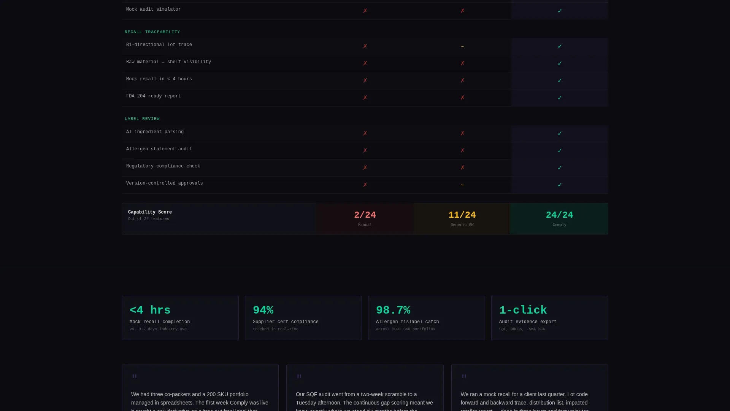Click the Generic SW tilde for Version-controlled approvals
The height and width of the screenshot is (411, 730).
click(x=462, y=185)
